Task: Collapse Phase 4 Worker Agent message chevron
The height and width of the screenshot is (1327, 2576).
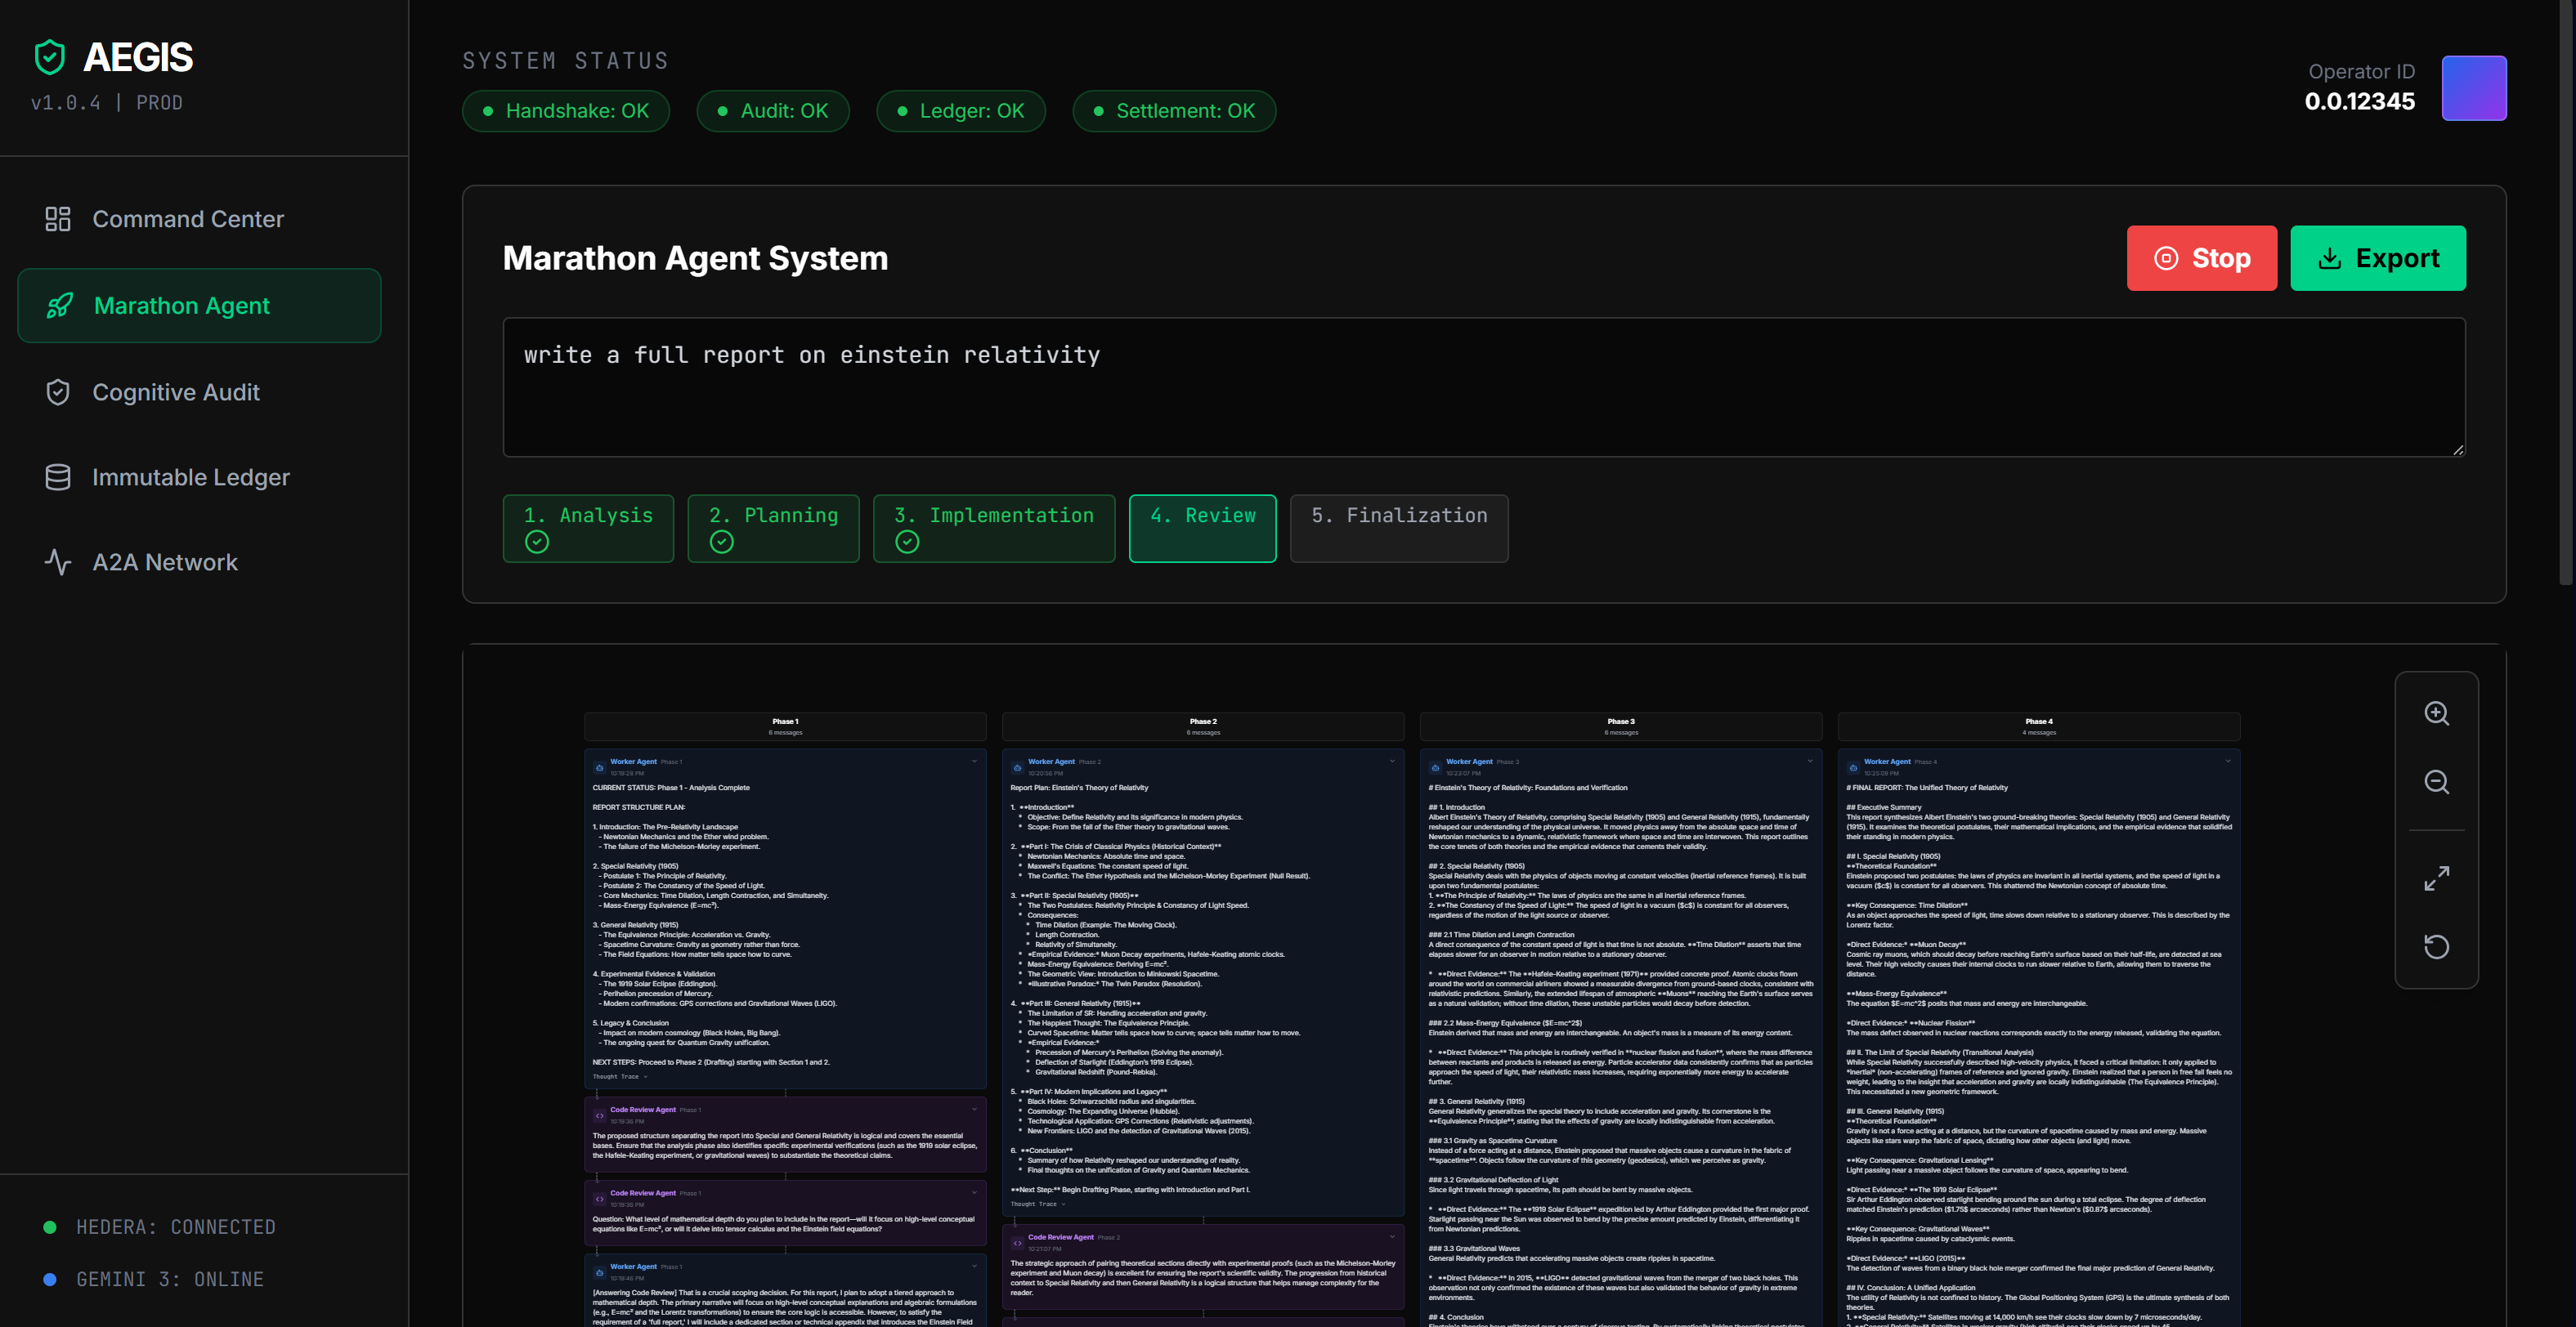Action: [2227, 762]
